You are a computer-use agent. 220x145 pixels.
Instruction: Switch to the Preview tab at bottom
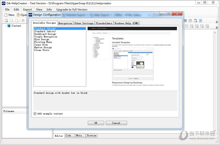(92, 136)
